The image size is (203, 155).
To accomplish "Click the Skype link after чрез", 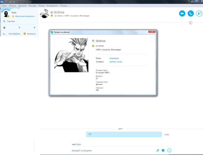I will pyautogui.click(x=79, y=144).
